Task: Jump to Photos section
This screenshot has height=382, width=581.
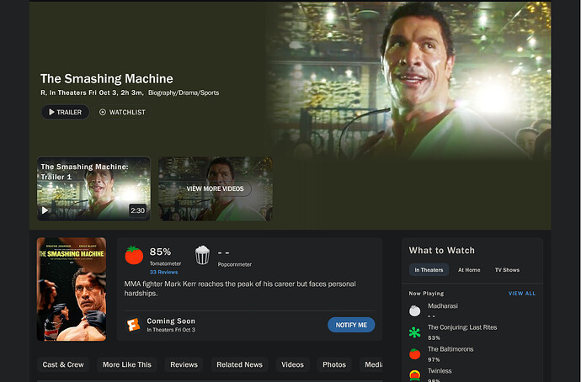Action: [x=334, y=364]
